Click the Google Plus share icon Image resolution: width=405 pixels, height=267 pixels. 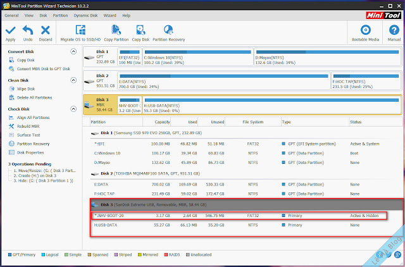coord(397,254)
